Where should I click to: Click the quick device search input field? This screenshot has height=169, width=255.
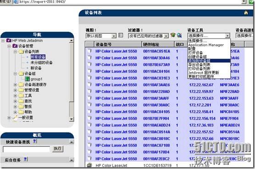click(26, 149)
